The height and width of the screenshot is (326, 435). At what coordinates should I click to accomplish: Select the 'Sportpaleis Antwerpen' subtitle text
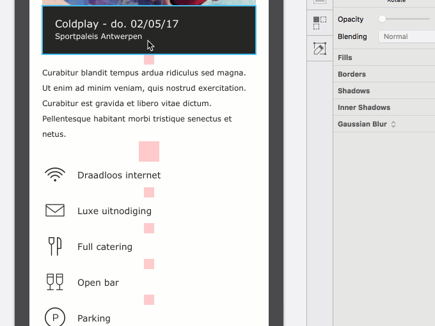pos(99,36)
